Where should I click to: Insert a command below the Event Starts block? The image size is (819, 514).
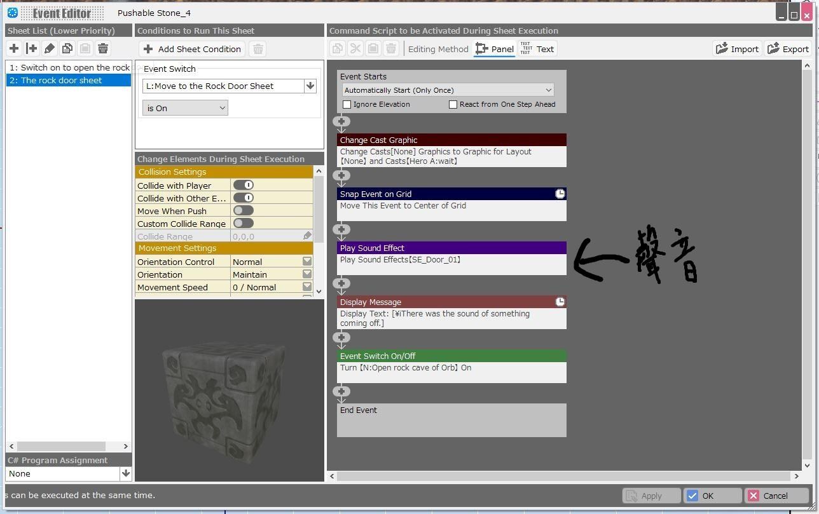[341, 121]
